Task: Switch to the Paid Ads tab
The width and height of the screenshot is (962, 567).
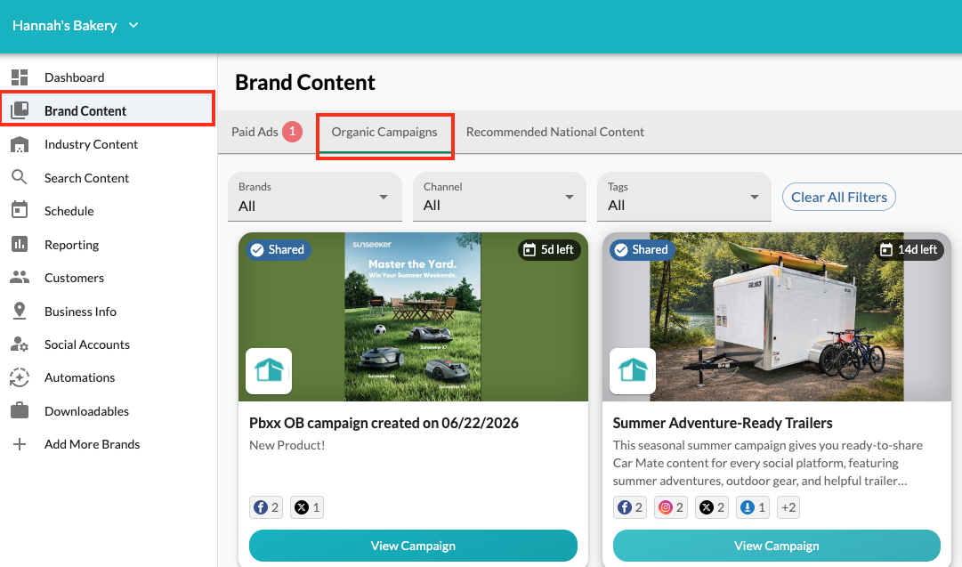Action: (x=266, y=132)
